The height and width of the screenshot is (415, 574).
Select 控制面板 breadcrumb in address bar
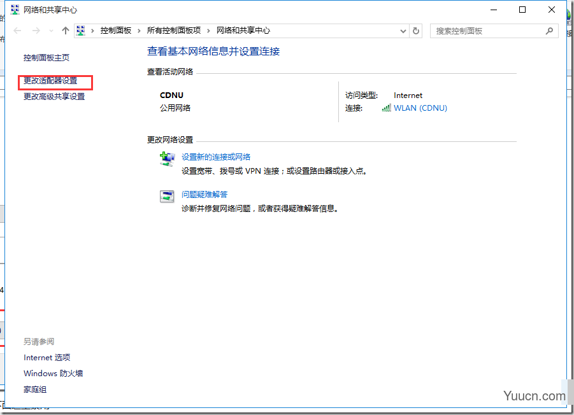tap(116, 31)
